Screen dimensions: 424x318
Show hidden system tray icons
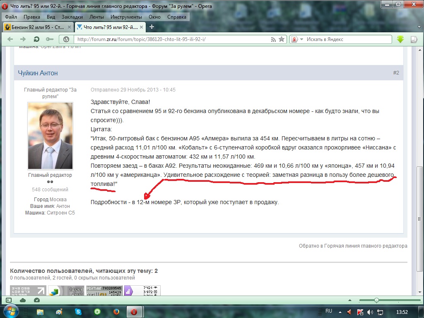pyautogui.click(x=340, y=312)
